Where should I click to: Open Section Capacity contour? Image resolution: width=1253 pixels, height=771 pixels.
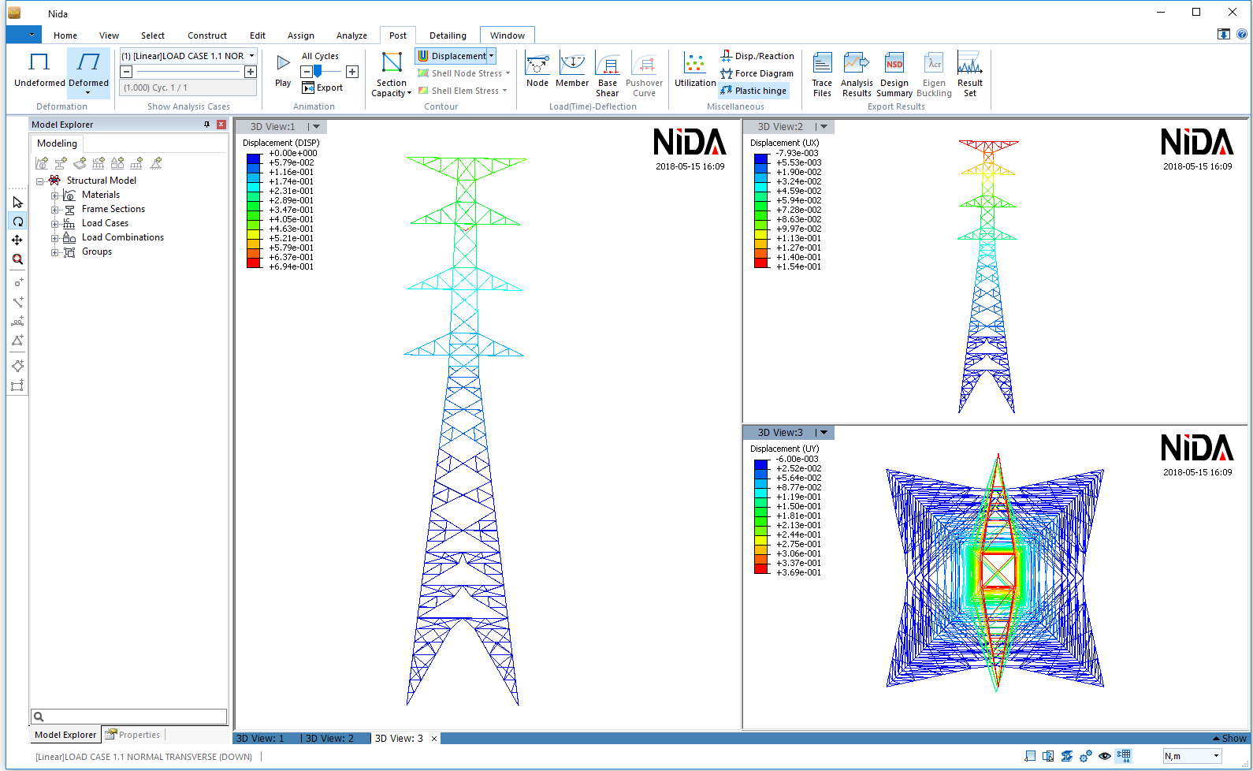(x=392, y=75)
